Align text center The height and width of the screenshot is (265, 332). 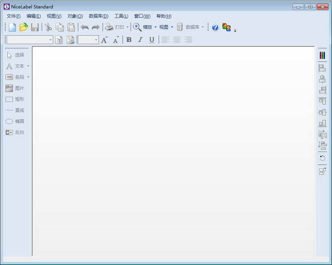177,40
